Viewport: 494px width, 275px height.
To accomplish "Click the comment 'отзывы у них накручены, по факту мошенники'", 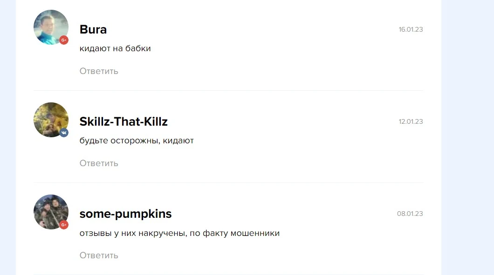I will tap(179, 233).
